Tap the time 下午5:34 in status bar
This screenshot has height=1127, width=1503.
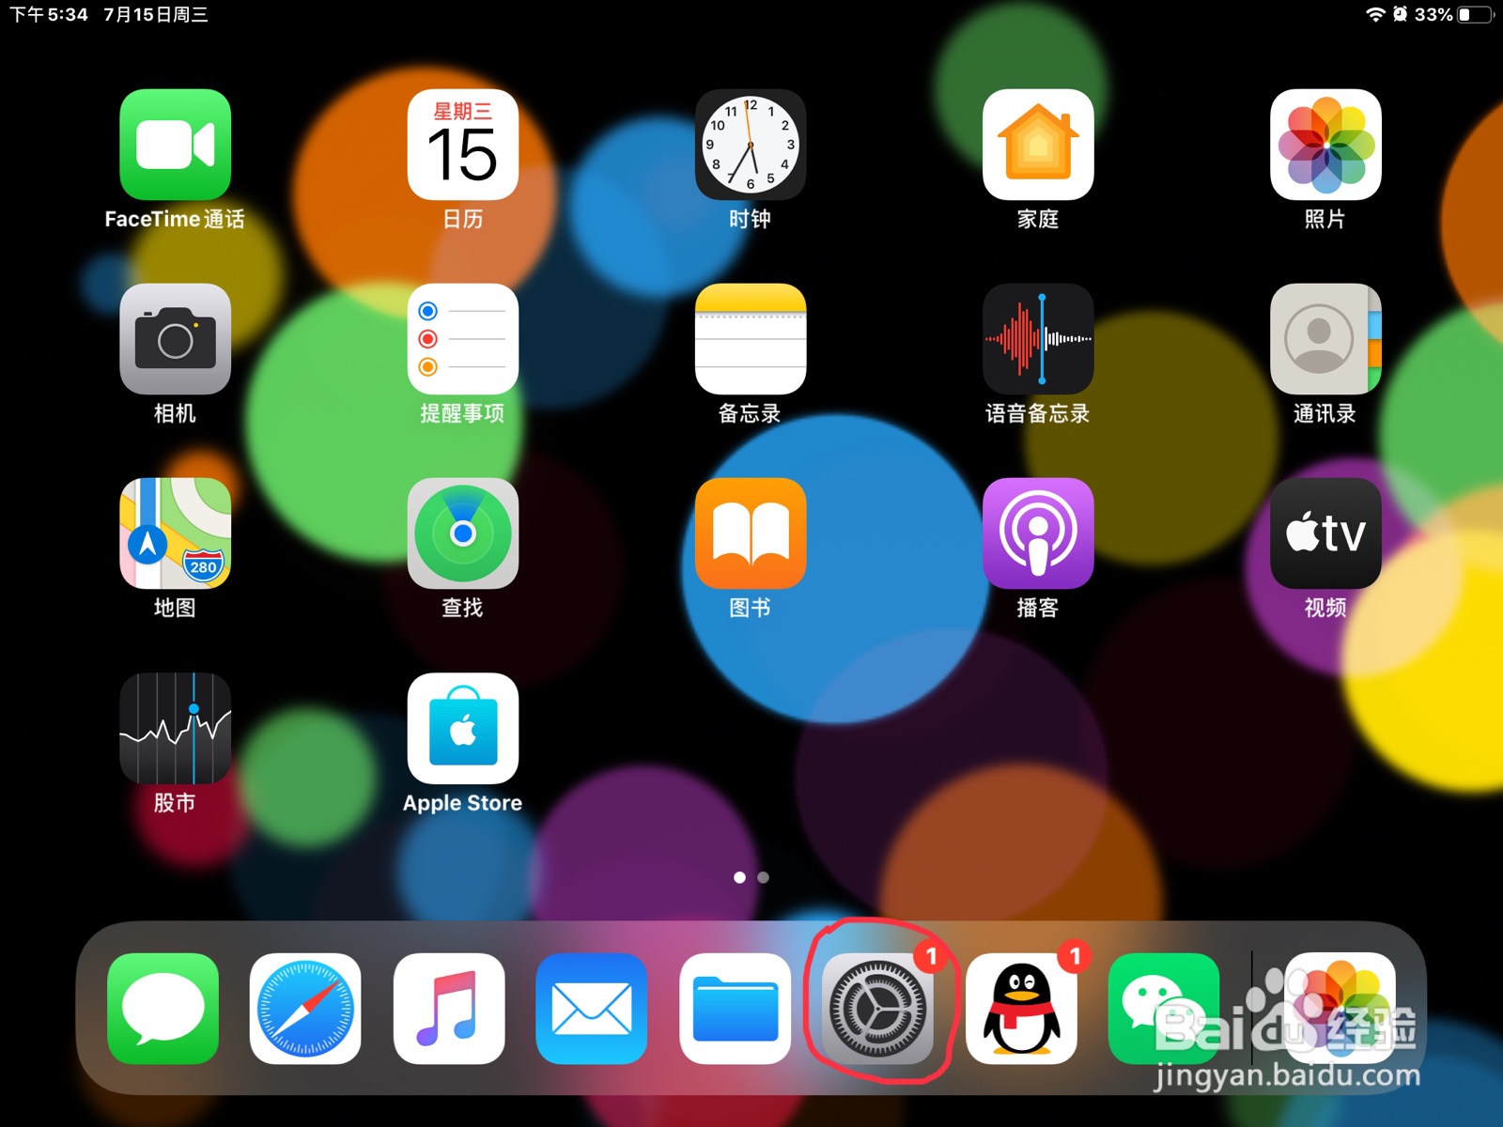click(x=48, y=14)
